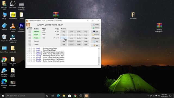
Task: Click the log scrollbar down arrow
Action: [x=99, y=65]
